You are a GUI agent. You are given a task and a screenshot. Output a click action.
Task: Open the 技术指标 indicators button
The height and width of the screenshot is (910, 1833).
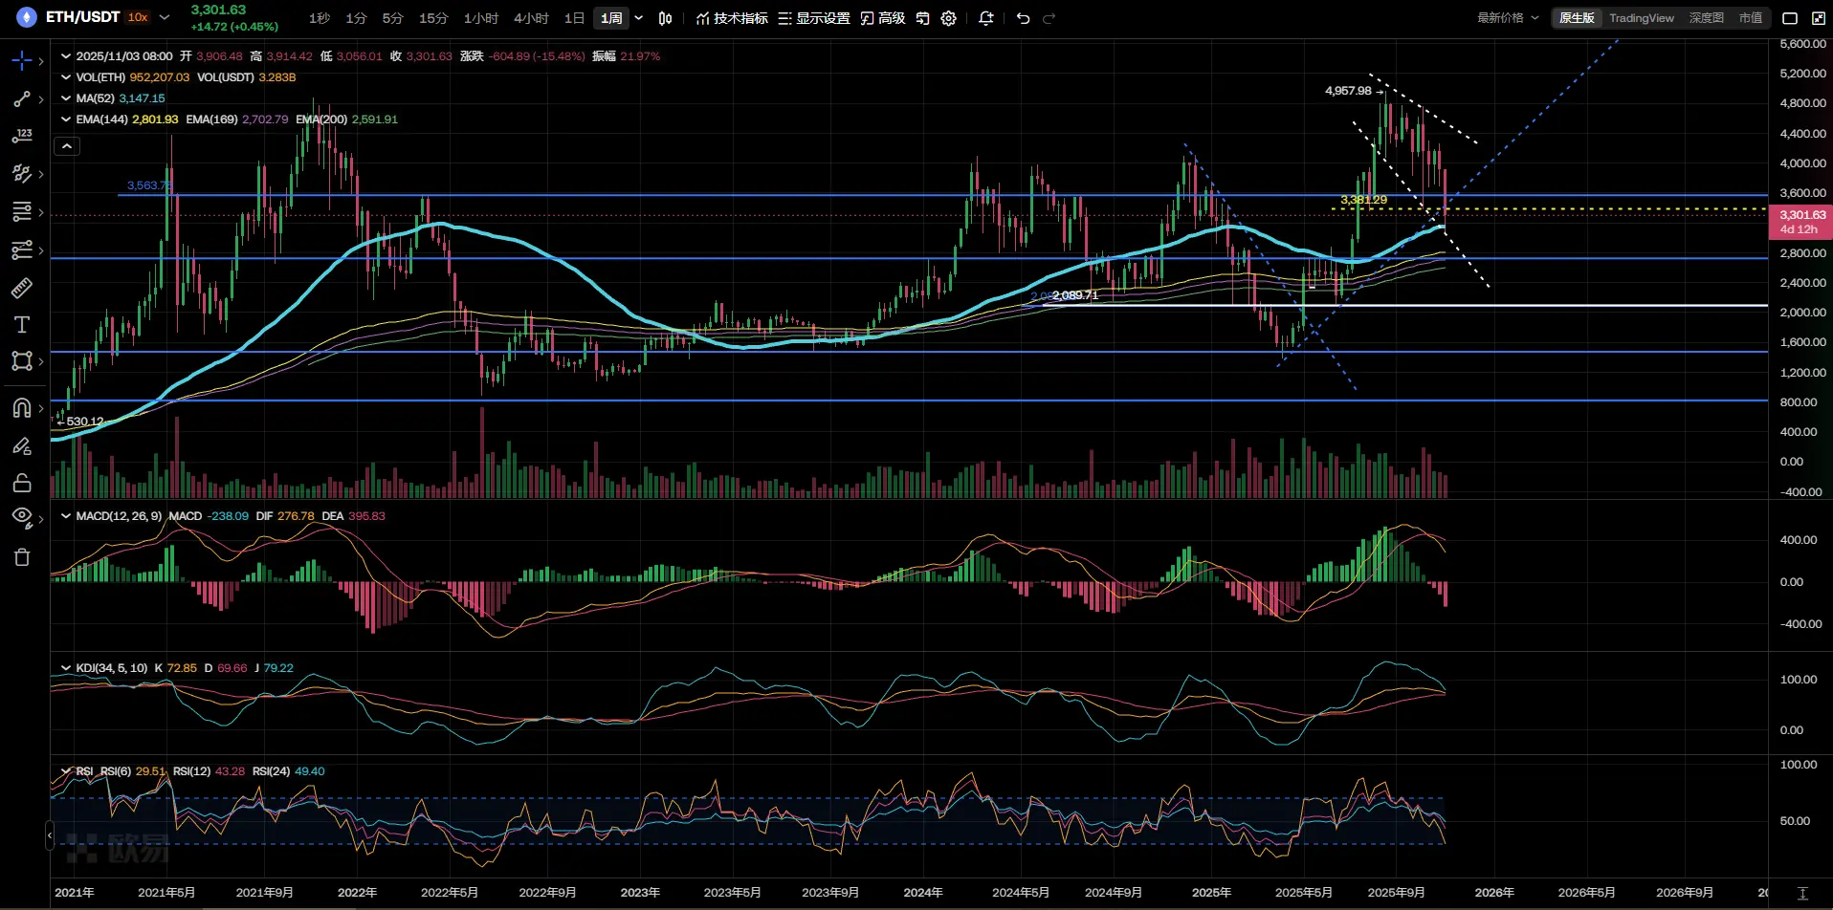click(x=732, y=18)
